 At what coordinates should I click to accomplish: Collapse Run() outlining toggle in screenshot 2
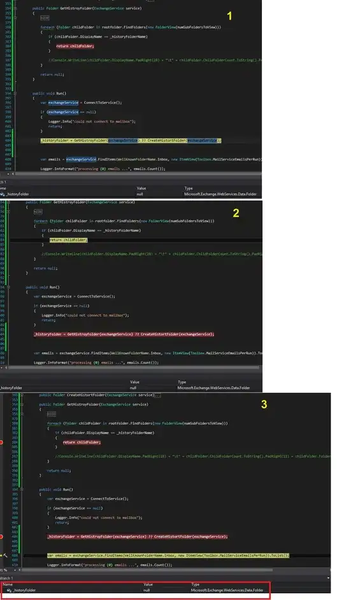point(8,287)
